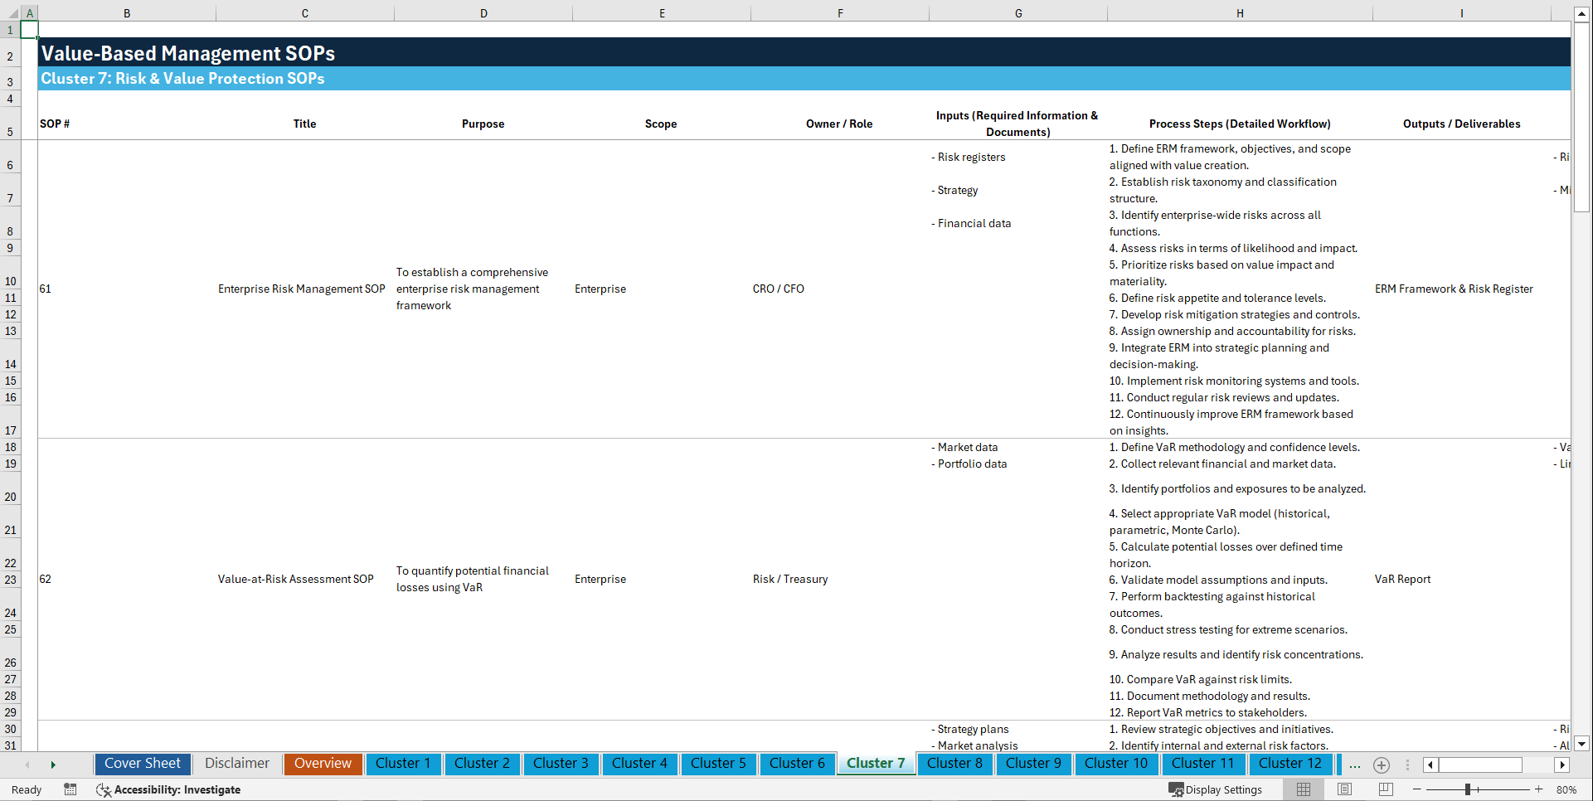The width and height of the screenshot is (1593, 801).
Task: Click the macro recording icon in the status bar
Action: 70,789
